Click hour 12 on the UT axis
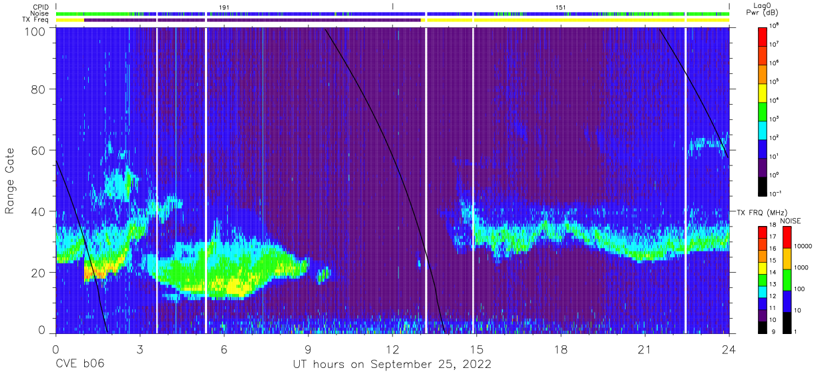Viewport: 820px width, 378px height. 392,349
